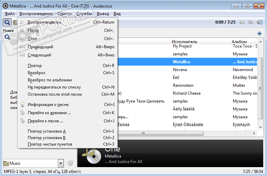The width and height of the screenshot is (267, 176).
Task: Choose Предыдущий track entry
Action: click(67, 47)
